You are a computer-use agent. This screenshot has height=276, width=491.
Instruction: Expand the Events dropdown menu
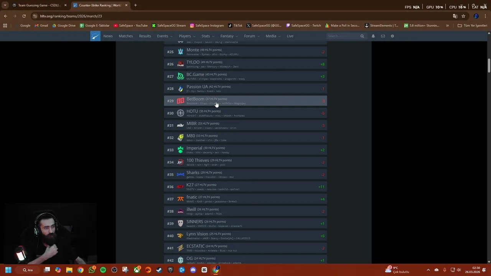[x=165, y=36]
